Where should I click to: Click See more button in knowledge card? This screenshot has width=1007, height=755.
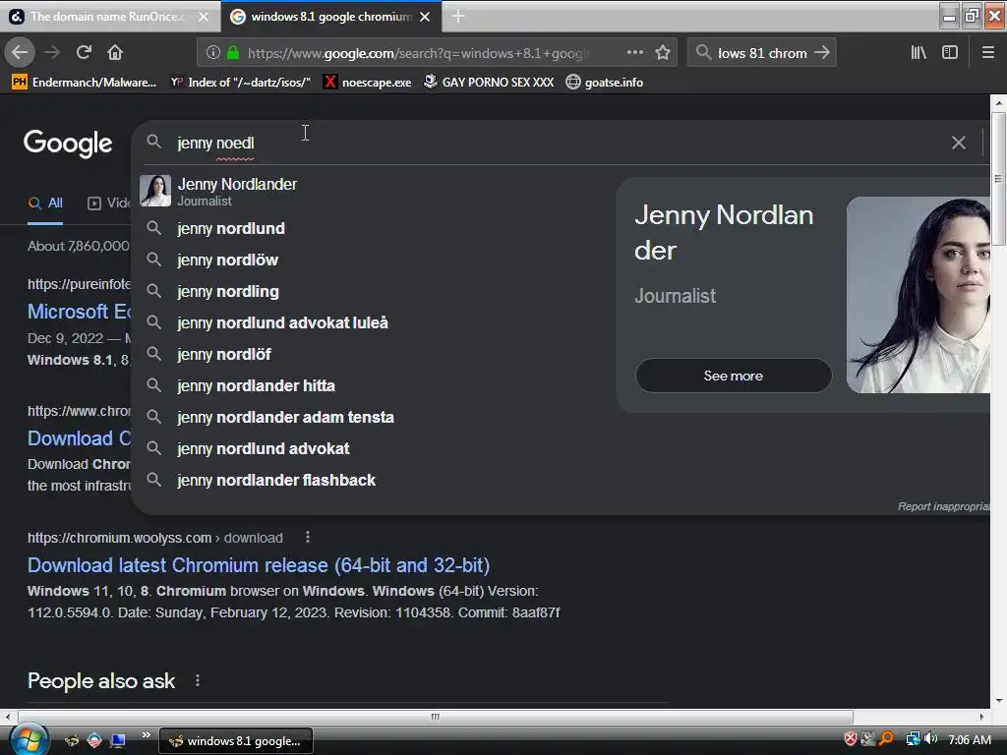click(x=734, y=376)
